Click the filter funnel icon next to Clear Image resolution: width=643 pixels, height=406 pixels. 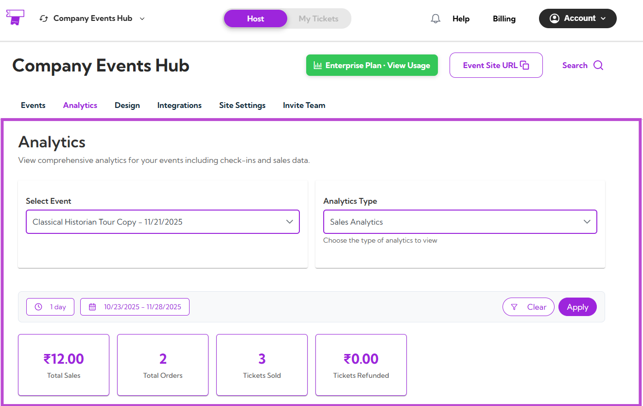coord(515,307)
